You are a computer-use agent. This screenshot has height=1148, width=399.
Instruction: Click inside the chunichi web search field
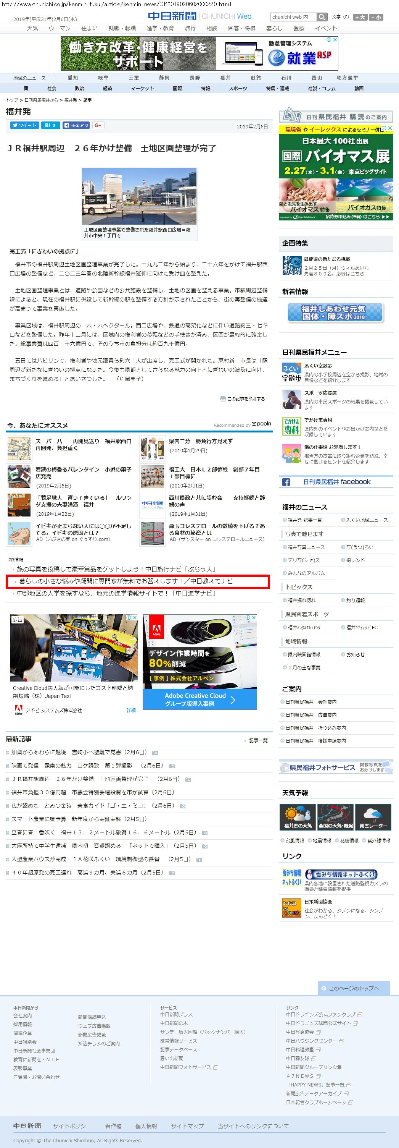[x=293, y=17]
